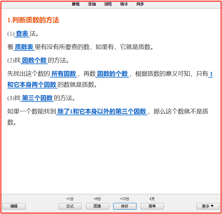This screenshot has height=214, width=222.
Task: Click the cloze answer 除了1和它本身以外的第三个因数
Action: (102, 111)
